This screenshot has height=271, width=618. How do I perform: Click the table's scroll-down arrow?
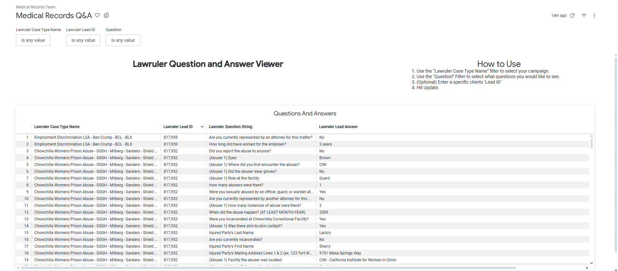tap(591, 263)
